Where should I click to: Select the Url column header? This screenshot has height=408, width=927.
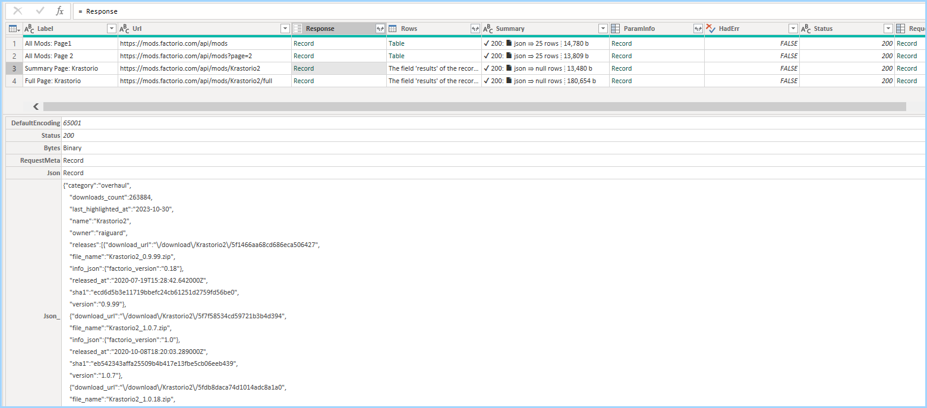(x=204, y=29)
